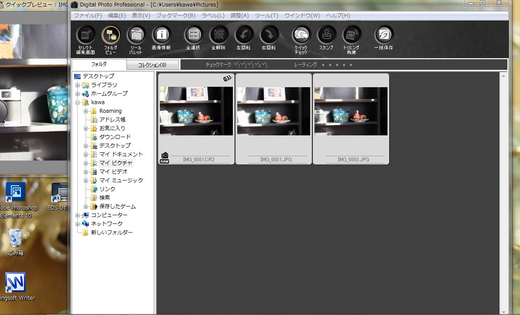Screen dimensions: 520x315
Task: Set checkmark 1 in filter bar
Action: click(236, 65)
